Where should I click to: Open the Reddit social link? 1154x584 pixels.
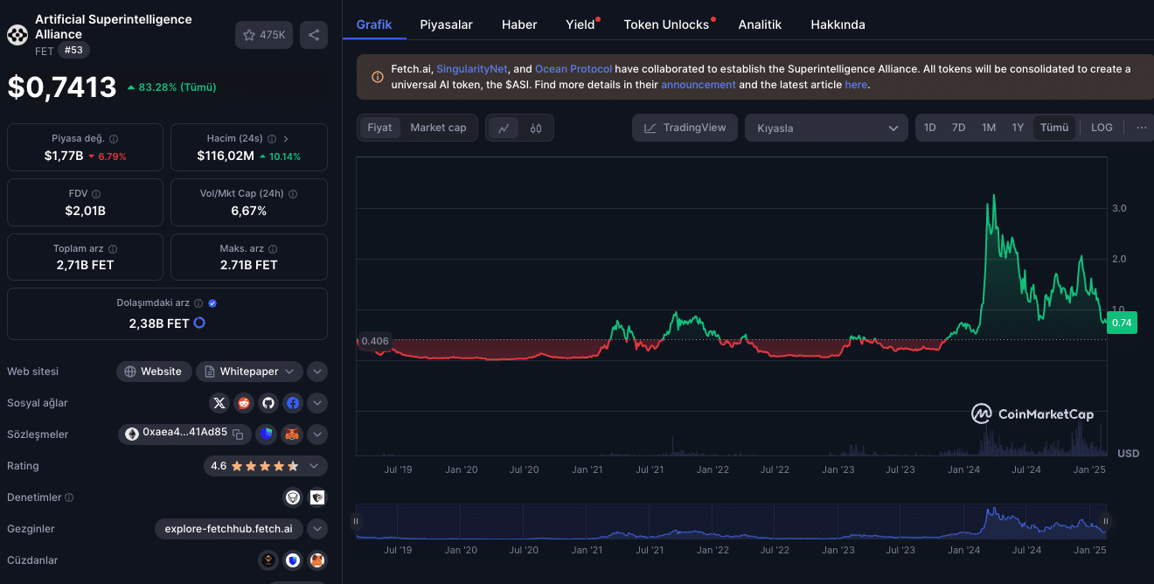point(244,403)
